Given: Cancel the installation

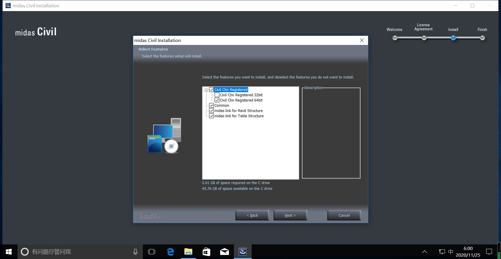Looking at the screenshot, I should pos(344,215).
